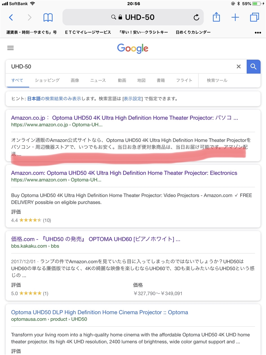
Task: Open the Amazon.co.jp Optoma UHD50 result
Action: pyautogui.click(x=124, y=118)
